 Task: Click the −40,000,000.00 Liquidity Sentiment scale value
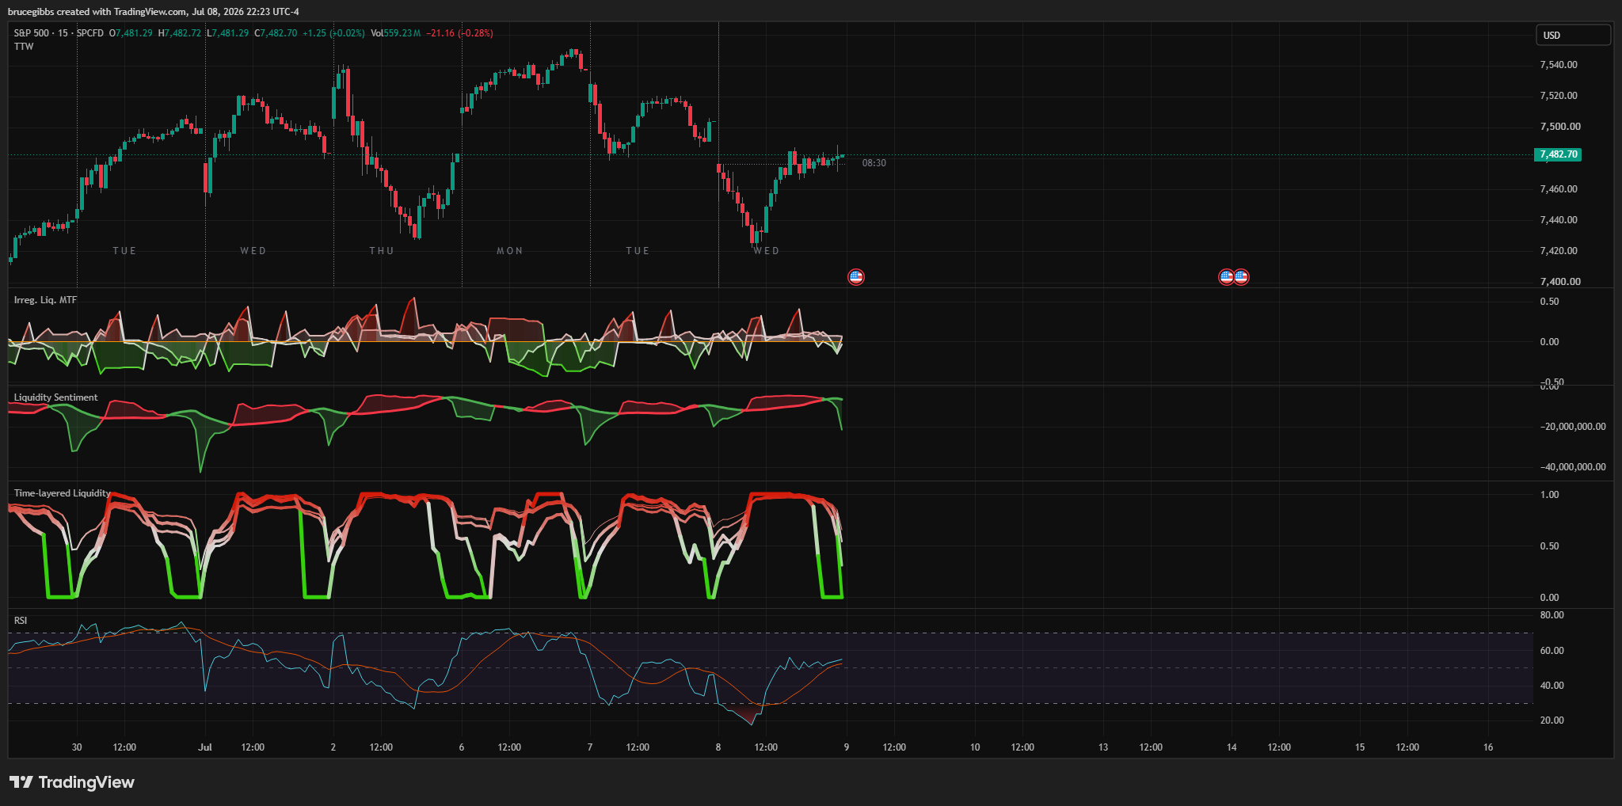point(1573,467)
